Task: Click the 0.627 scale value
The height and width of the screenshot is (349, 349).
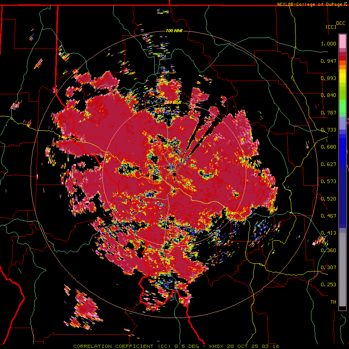Action: tap(328, 164)
